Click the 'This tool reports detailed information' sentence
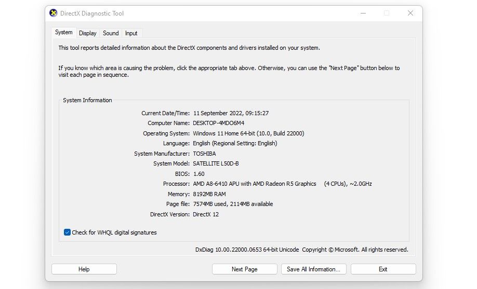Image resolution: width=477 pixels, height=289 pixels. (189, 48)
